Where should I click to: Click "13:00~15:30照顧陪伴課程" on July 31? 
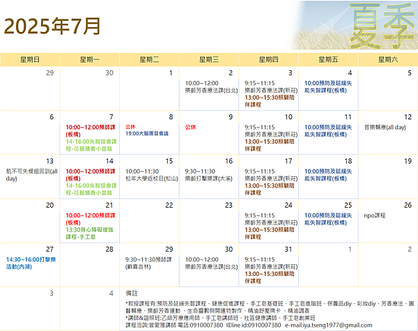[270, 277]
